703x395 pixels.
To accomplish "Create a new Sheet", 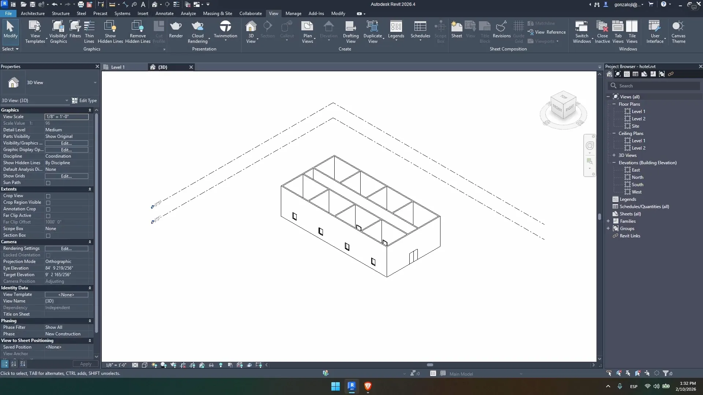I will tap(456, 29).
